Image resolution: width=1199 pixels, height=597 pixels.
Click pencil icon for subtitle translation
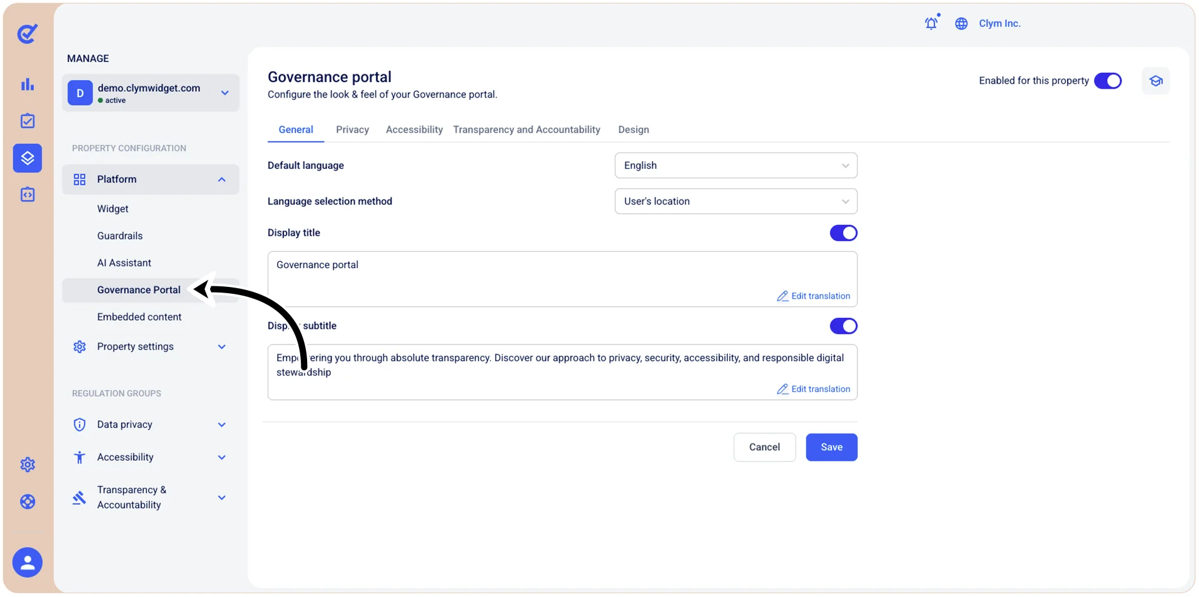point(782,389)
